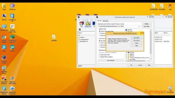Enable the Keep broken files checkbox
The image size is (175, 98).
[100, 55]
